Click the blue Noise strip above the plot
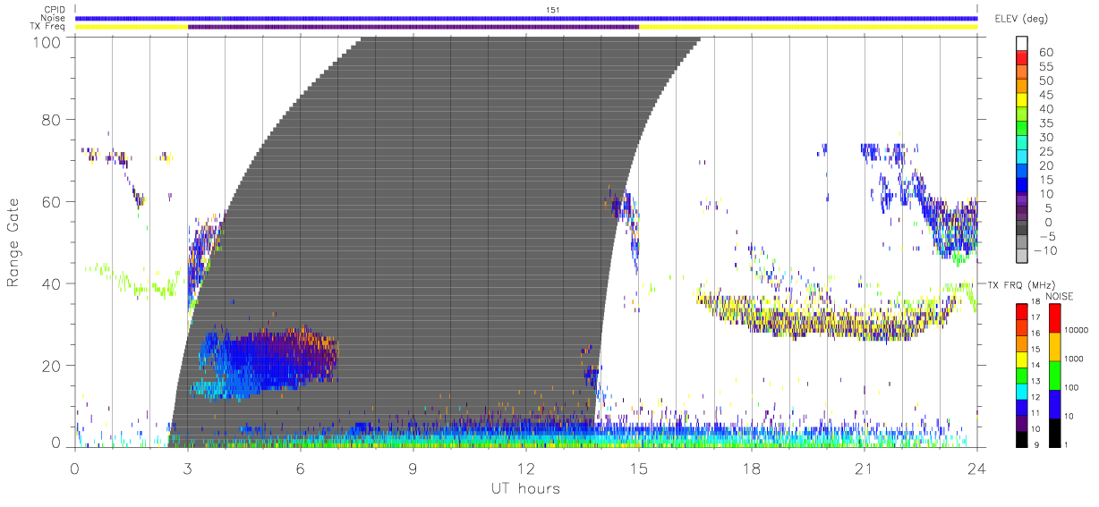 point(526,18)
